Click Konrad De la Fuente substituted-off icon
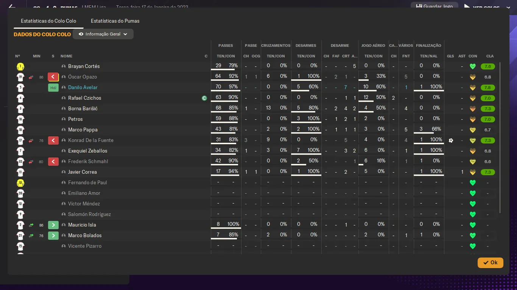 (53, 140)
